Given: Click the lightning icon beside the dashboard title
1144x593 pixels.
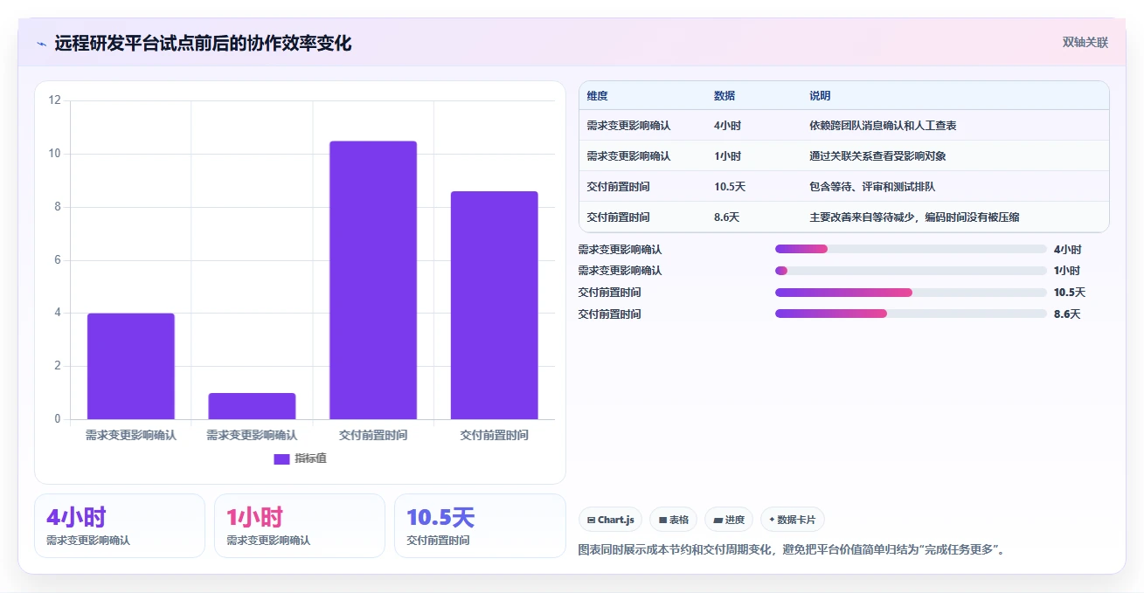Looking at the screenshot, I should (x=41, y=44).
